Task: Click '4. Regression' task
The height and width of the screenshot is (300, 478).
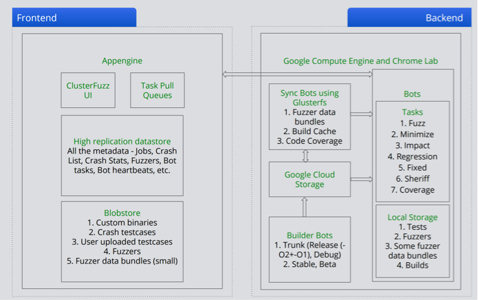Action: pos(413,156)
